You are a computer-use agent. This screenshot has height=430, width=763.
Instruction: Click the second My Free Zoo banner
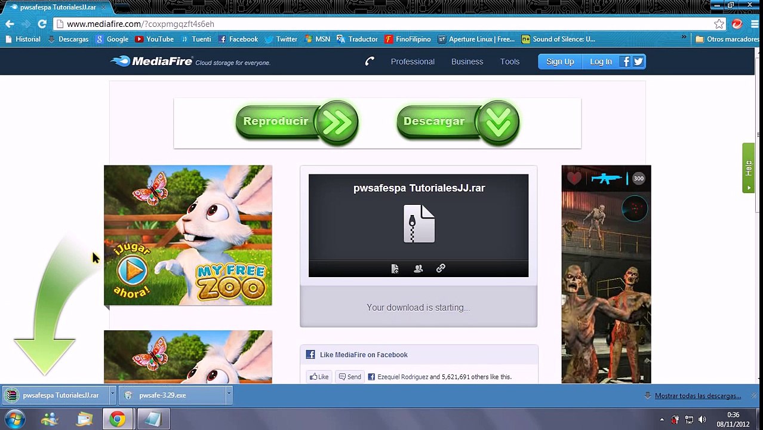click(x=188, y=357)
